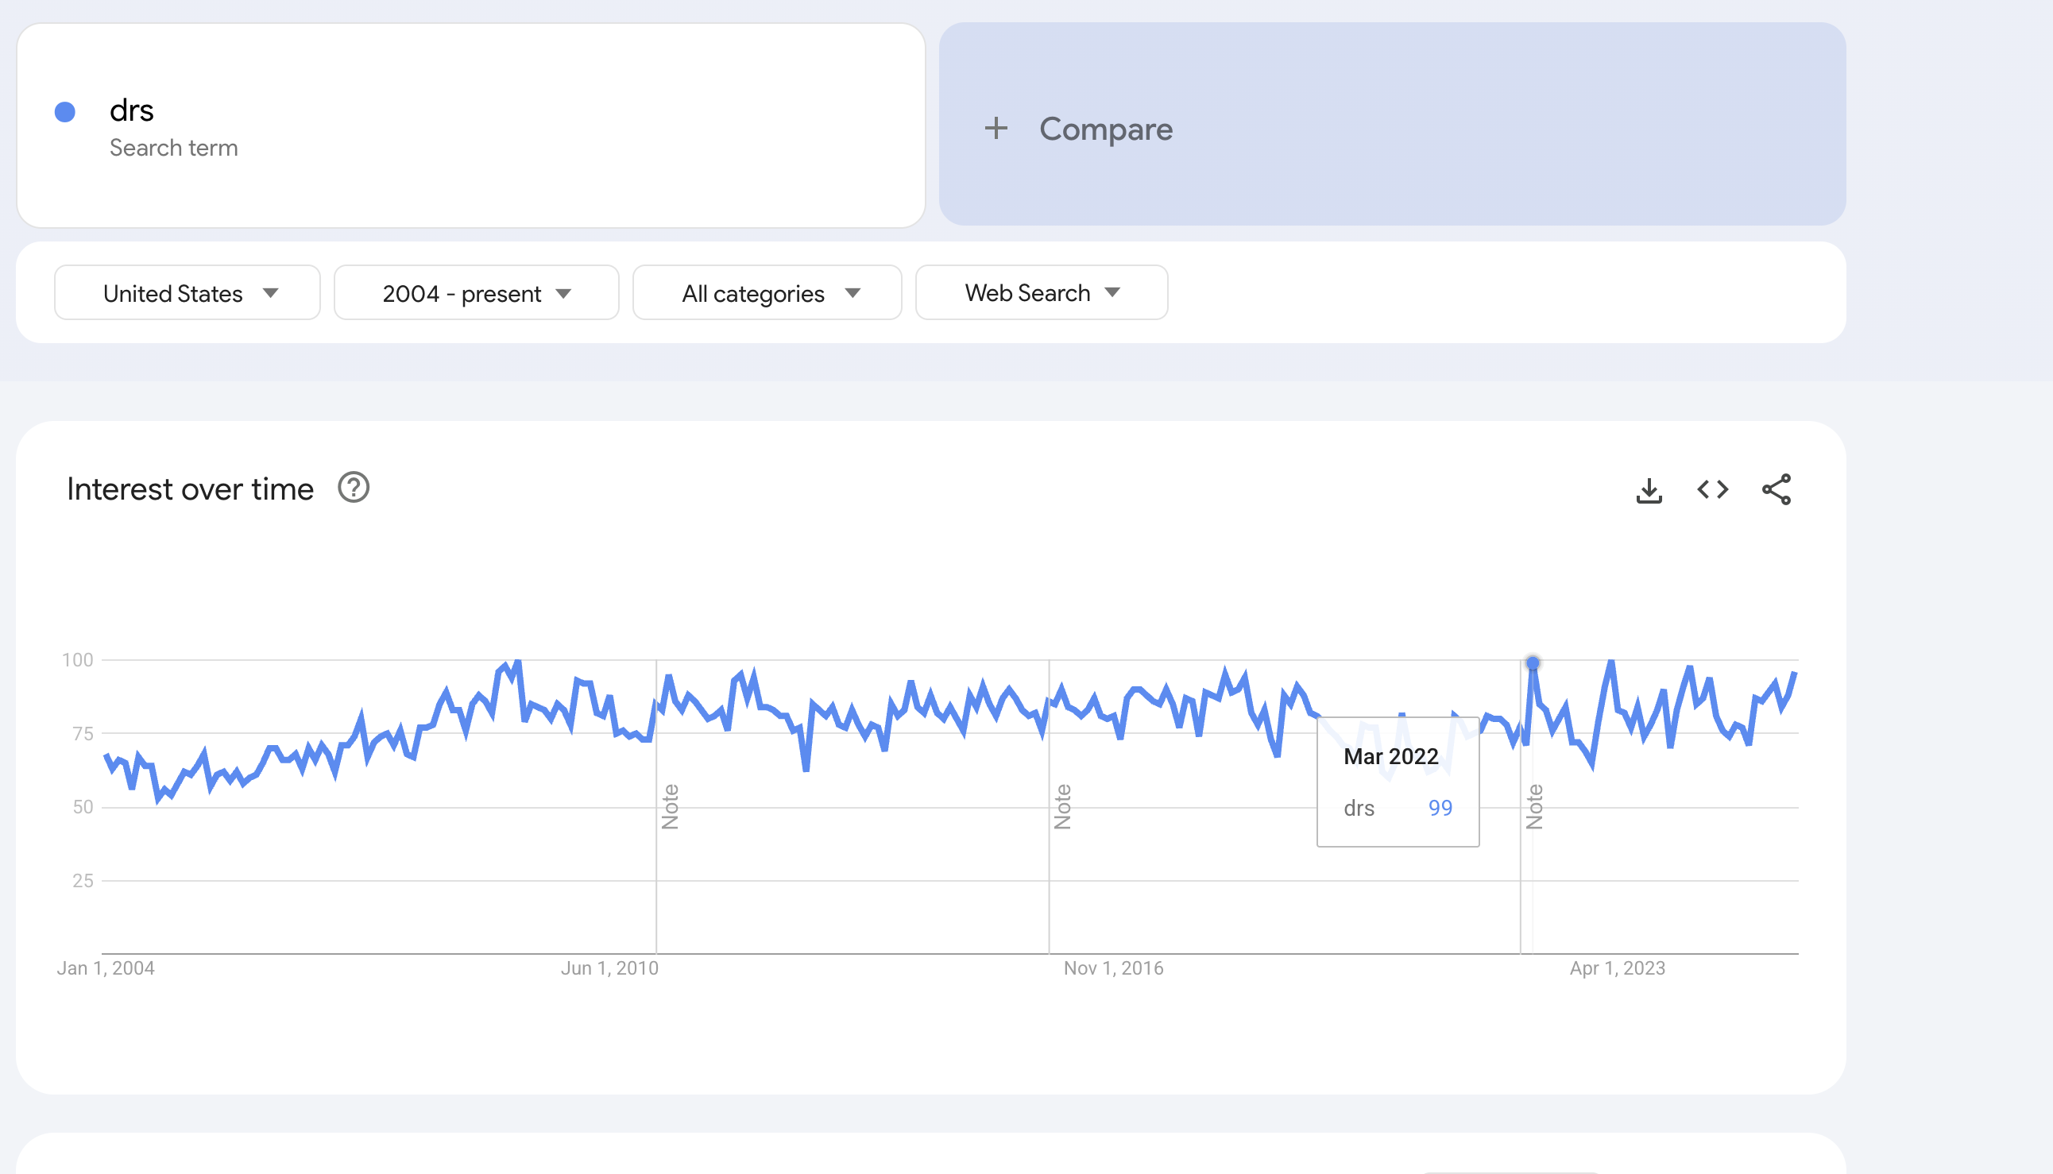This screenshot has width=2053, height=1174.
Task: Open the Note near Jun 2010
Action: 670,806
